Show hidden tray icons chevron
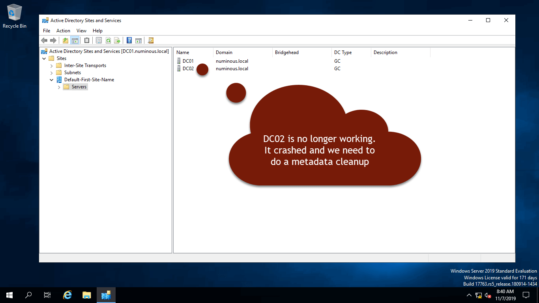This screenshot has width=539, height=303. click(x=469, y=295)
